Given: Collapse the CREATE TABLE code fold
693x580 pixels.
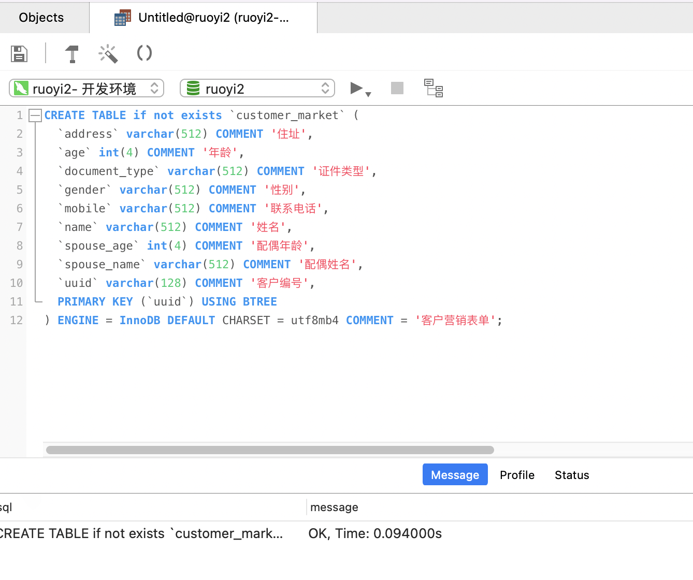Looking at the screenshot, I should coord(35,115).
